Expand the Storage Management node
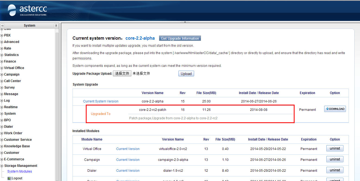360x181 pixels. point(2,166)
